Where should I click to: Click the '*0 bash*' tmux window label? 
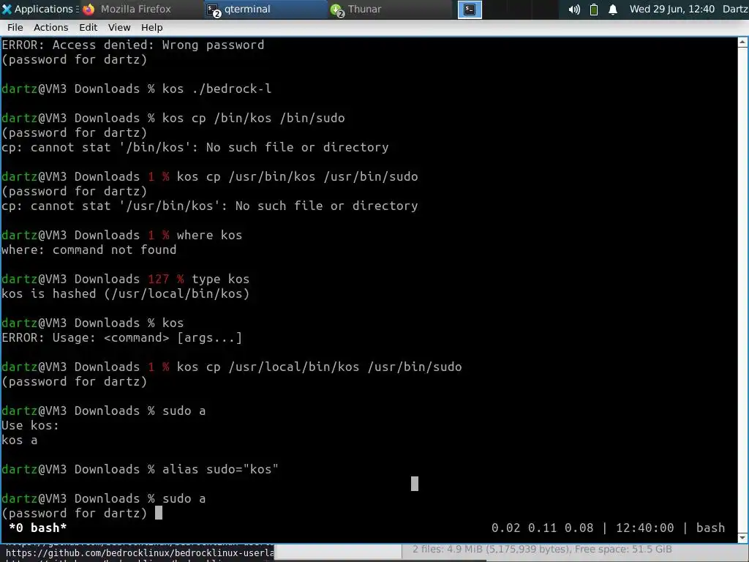click(x=38, y=528)
